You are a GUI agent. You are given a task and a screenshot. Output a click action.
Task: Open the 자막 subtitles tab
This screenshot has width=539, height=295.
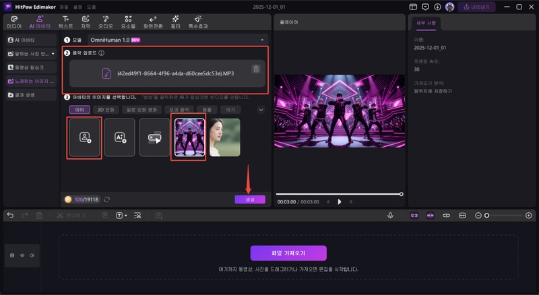pos(86,22)
